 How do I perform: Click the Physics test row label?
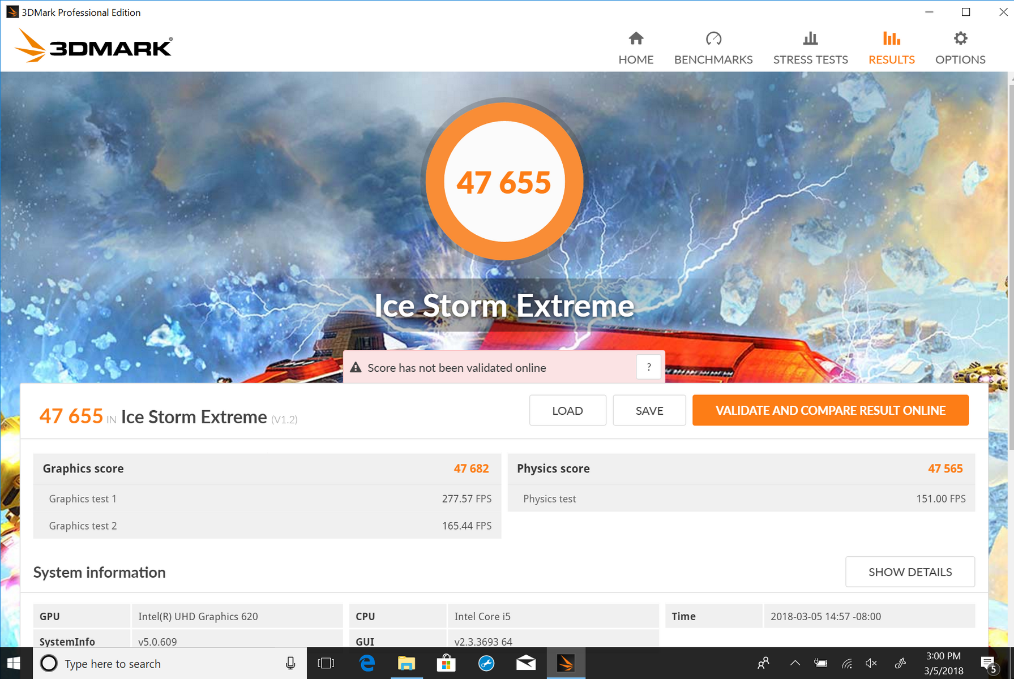[549, 498]
